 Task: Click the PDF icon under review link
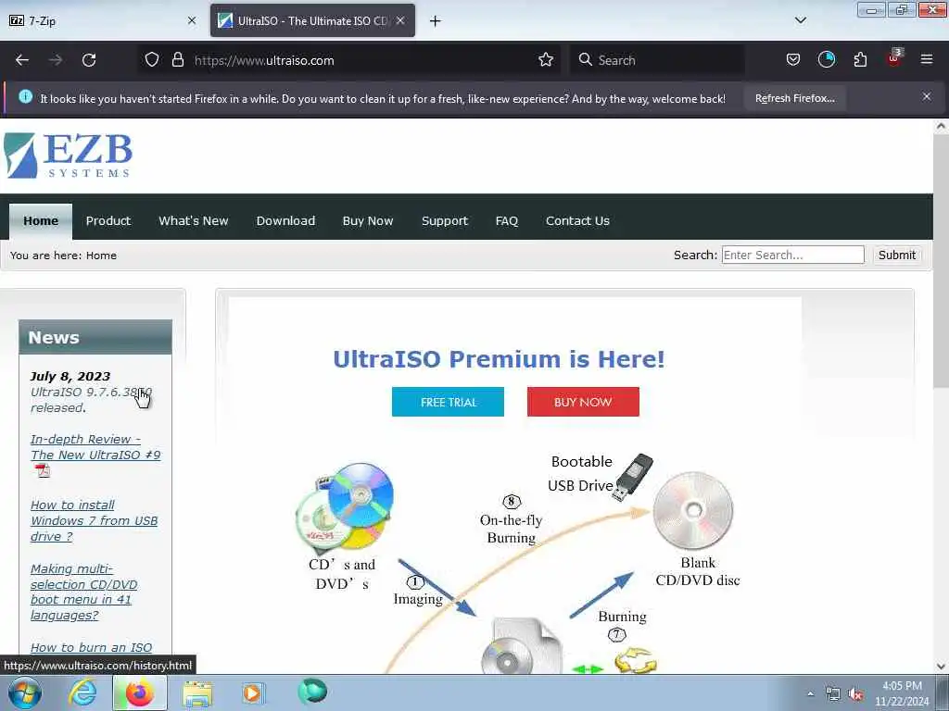coord(43,470)
